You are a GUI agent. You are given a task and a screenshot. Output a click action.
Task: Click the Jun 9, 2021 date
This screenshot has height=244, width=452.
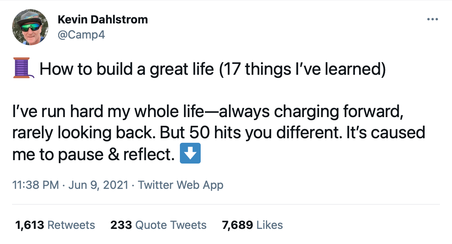click(x=98, y=185)
